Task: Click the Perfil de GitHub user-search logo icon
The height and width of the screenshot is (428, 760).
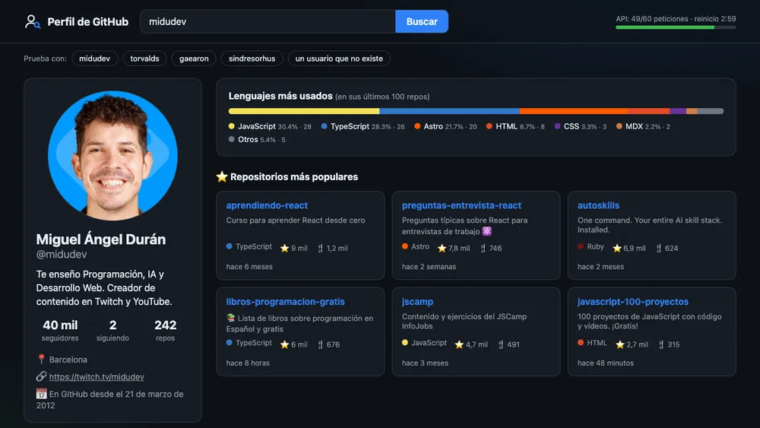Action: 33,22
